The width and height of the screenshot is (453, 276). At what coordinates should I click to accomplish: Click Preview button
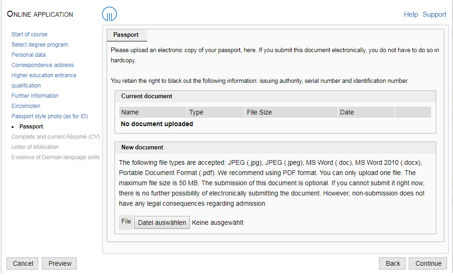point(60,263)
